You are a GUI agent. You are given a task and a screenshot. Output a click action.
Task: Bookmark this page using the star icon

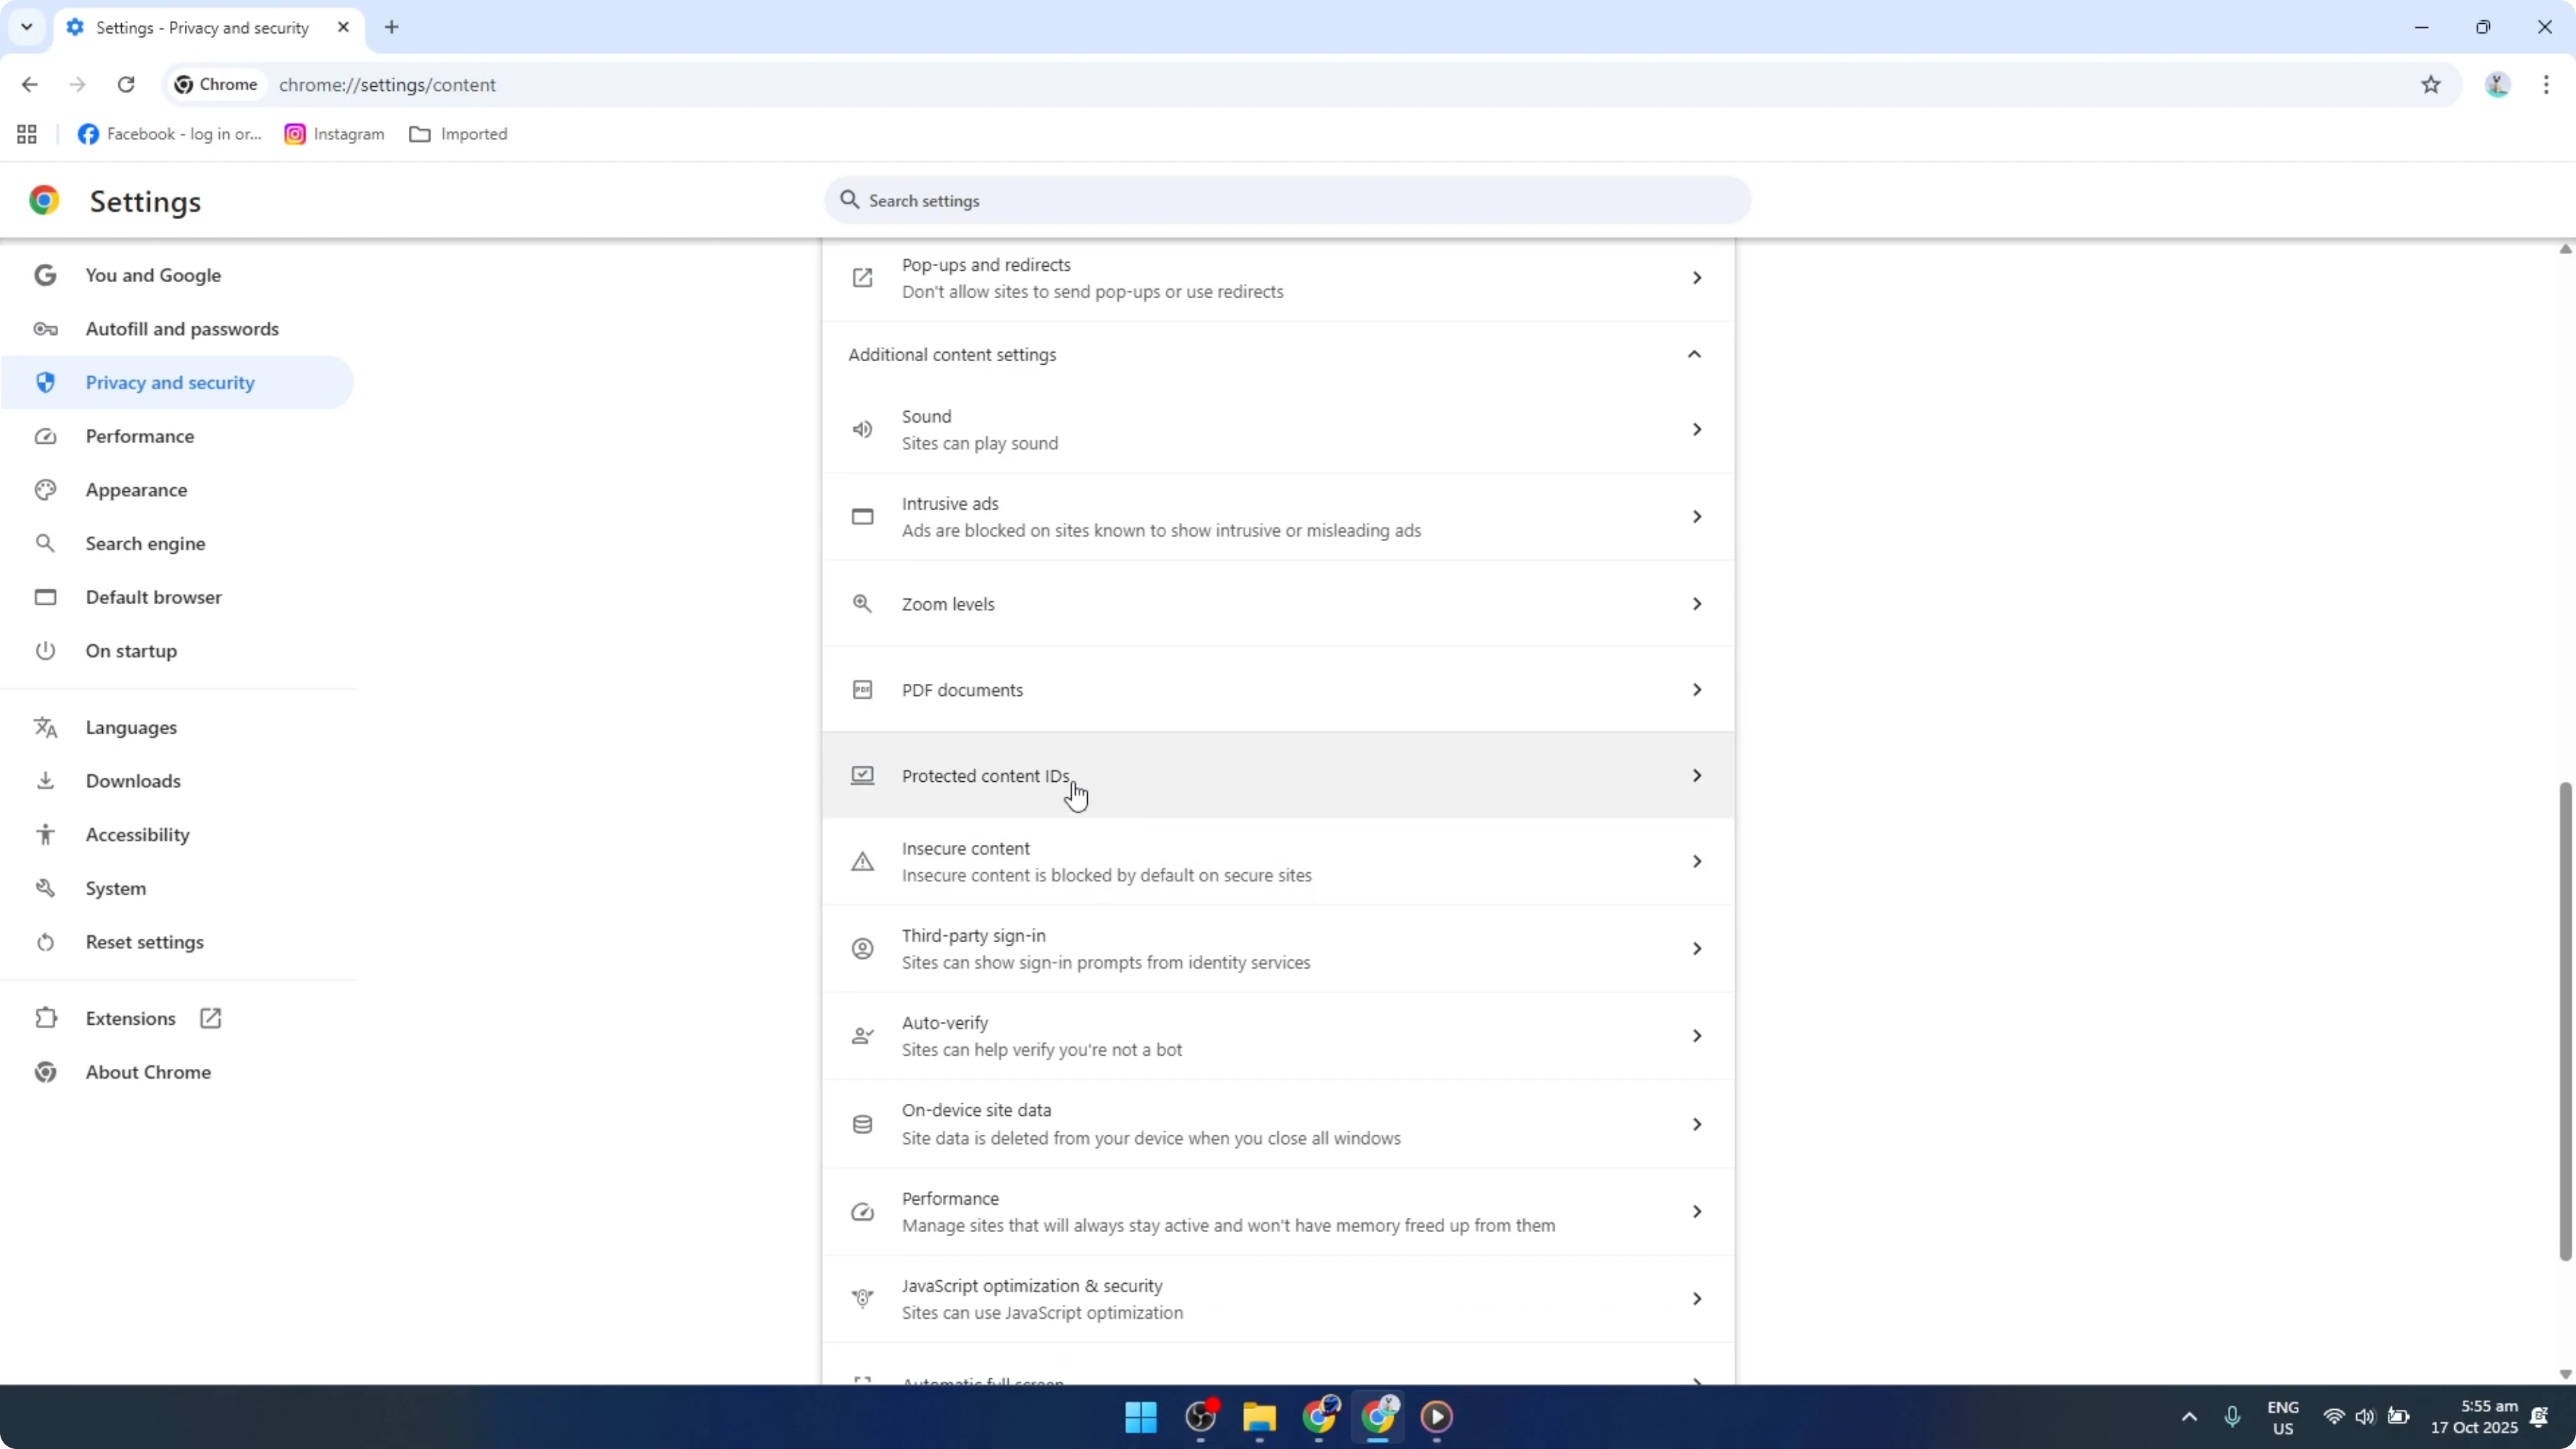2432,85
